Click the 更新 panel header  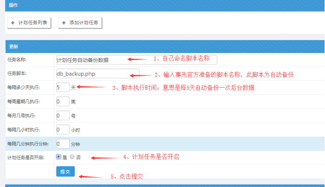pos(14,47)
